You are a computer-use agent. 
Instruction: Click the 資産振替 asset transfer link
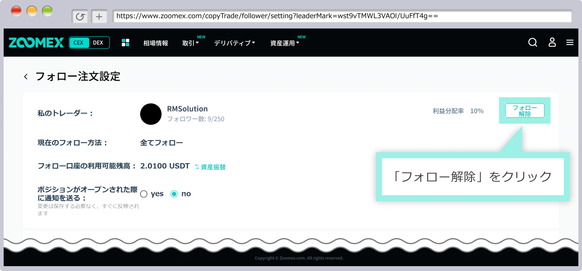tap(210, 167)
